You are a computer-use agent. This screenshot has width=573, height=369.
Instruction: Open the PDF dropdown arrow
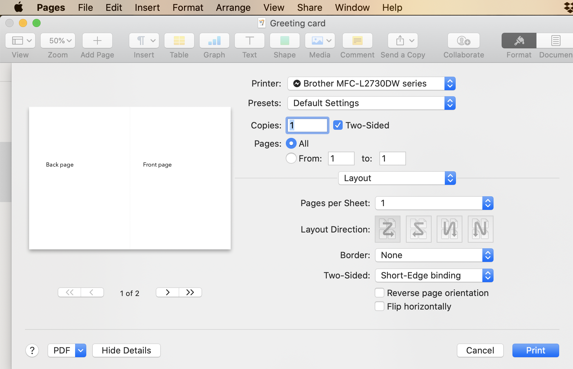pyautogui.click(x=81, y=350)
